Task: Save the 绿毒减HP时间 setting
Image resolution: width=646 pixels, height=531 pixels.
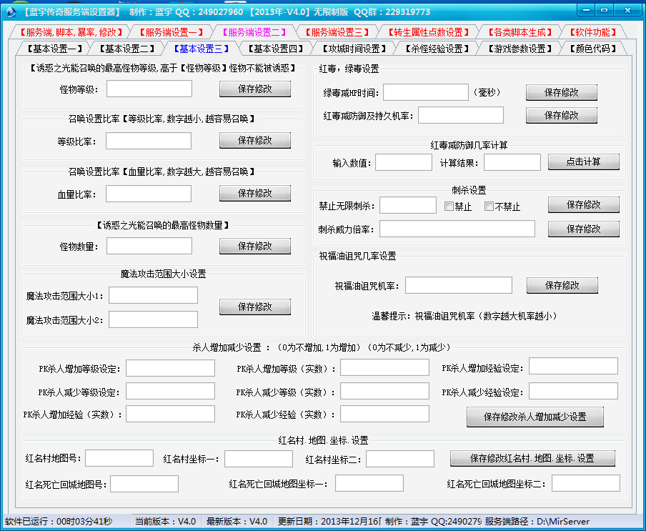Action: click(x=561, y=92)
